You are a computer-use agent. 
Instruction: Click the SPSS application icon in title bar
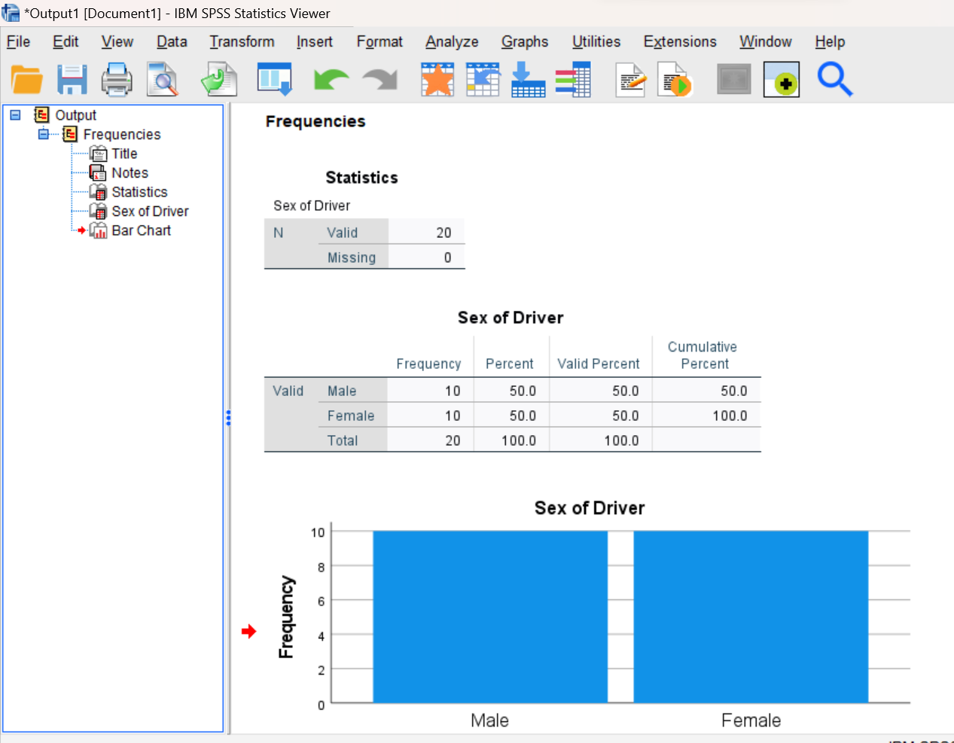pos(11,13)
